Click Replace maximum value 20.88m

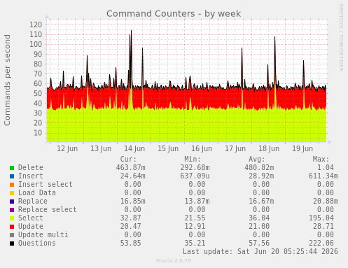(326, 201)
